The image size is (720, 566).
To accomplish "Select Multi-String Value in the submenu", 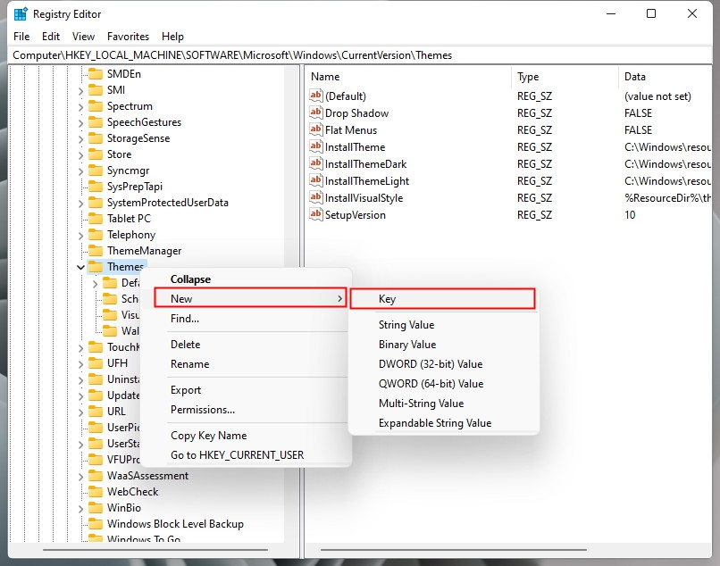I will tap(444, 404).
